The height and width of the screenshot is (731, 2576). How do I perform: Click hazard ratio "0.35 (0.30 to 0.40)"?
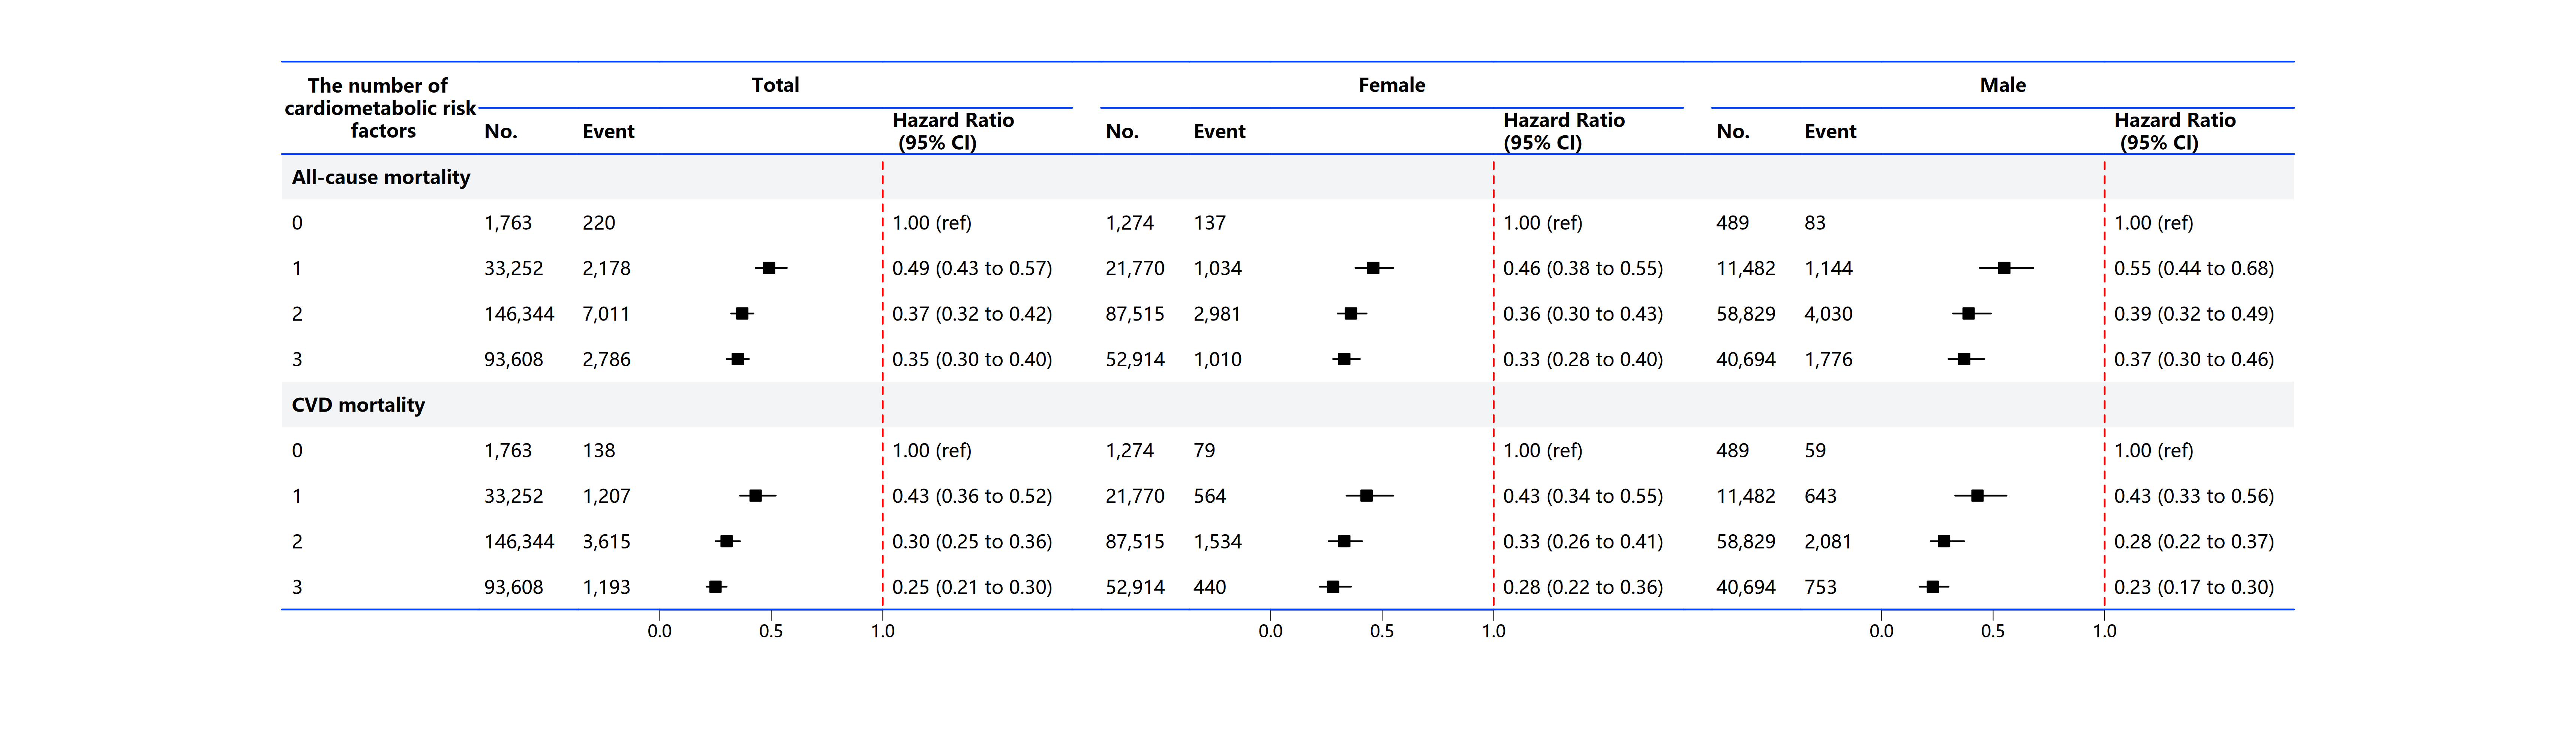[972, 360]
